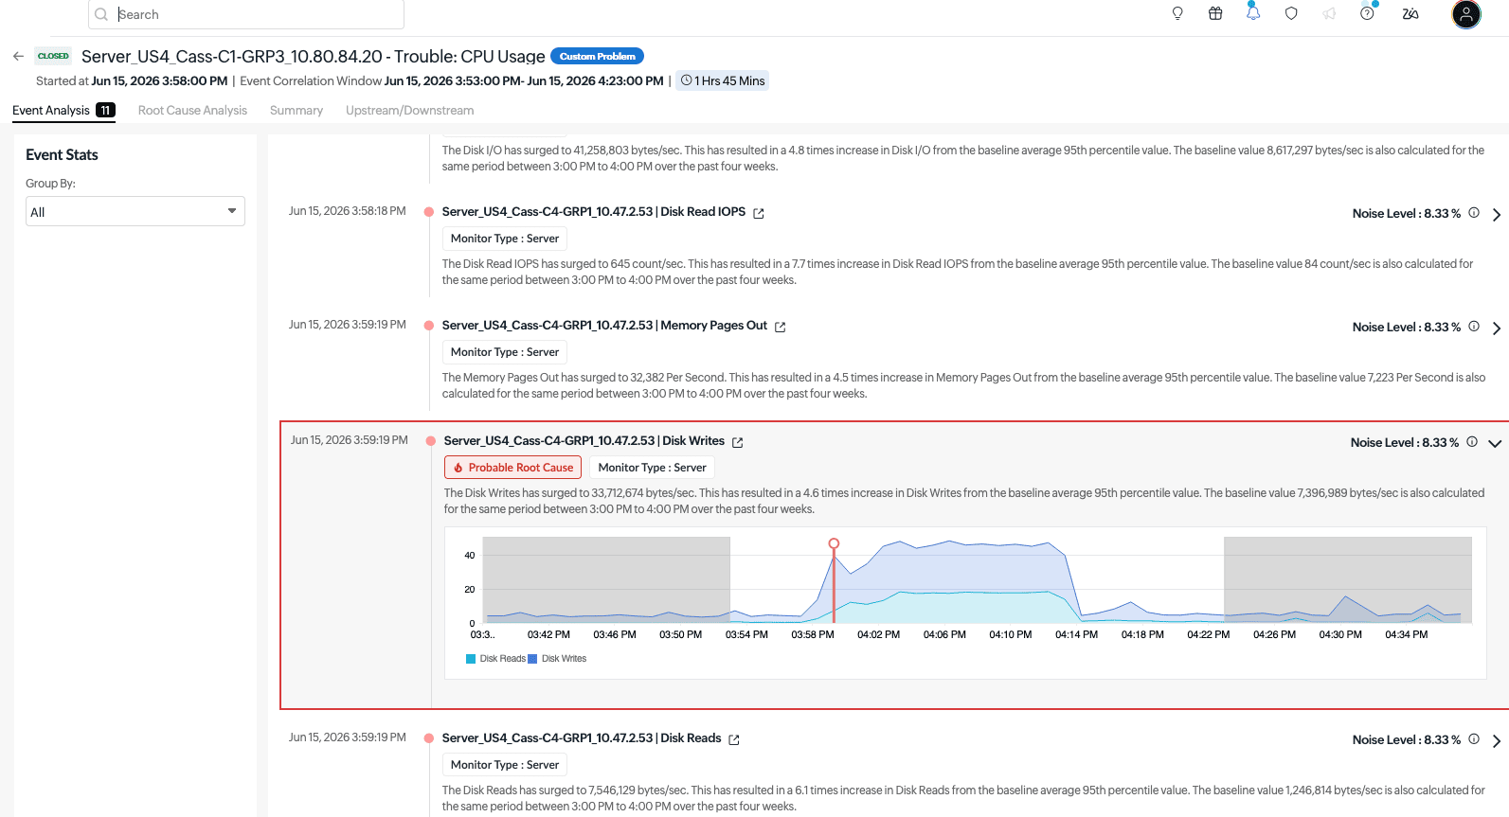Viewport: 1509px width, 817px height.
Task: Open Server_US4_Cass-C4-GRP1 Disk Reads link
Action: [582, 737]
